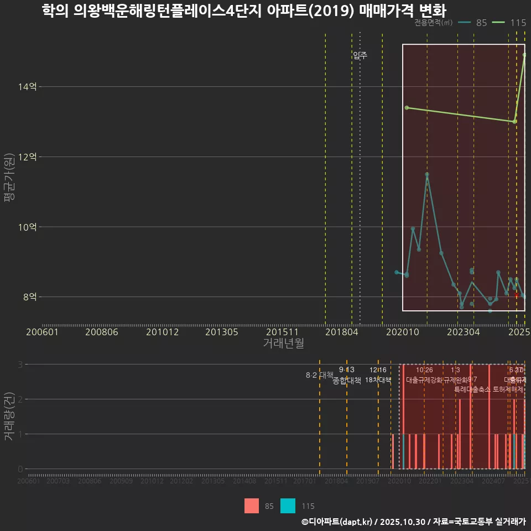
Task: Select the highest 115 line data point
Action: click(x=523, y=55)
